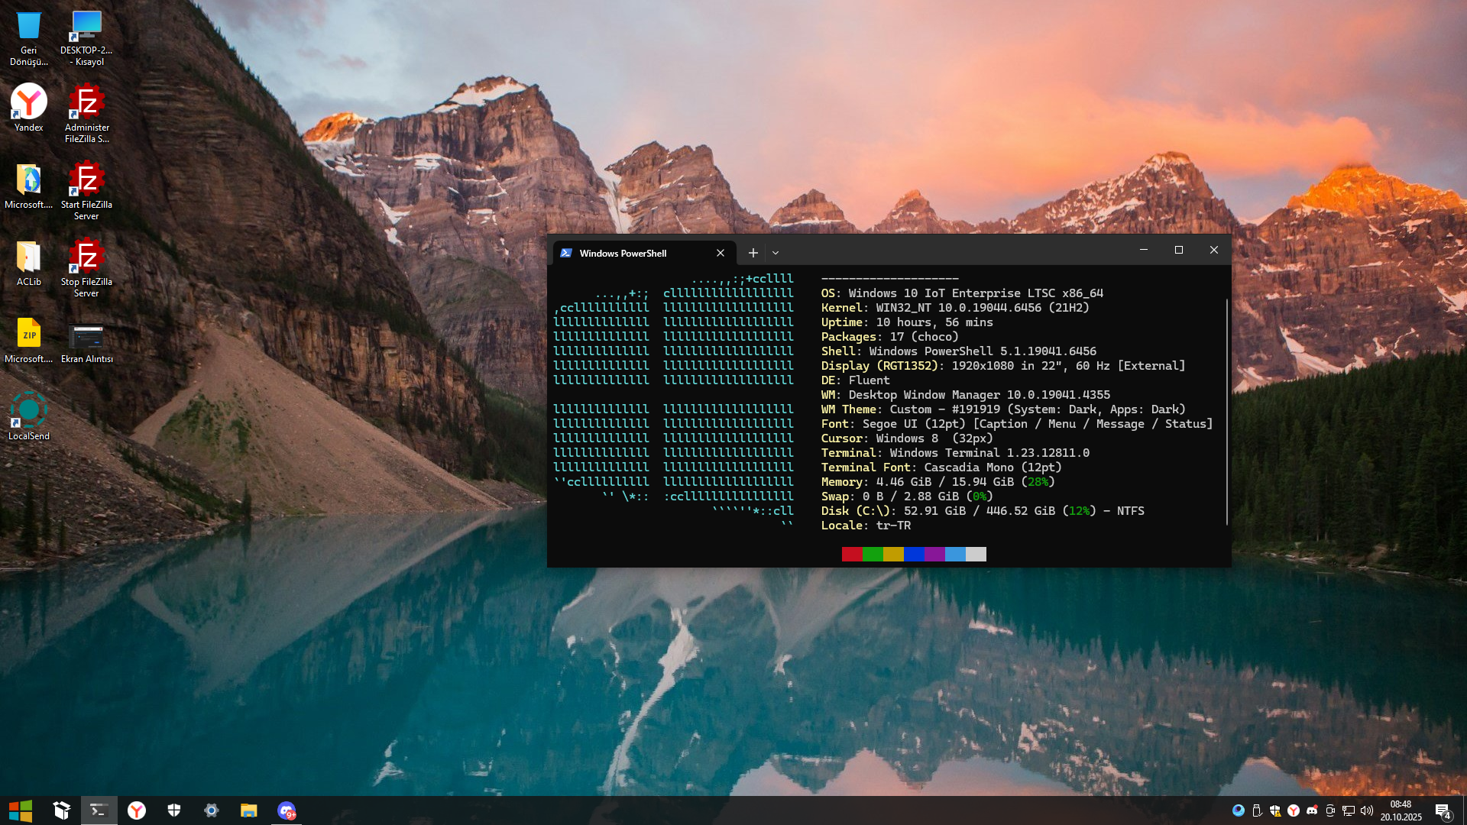The height and width of the screenshot is (825, 1467).
Task: Select the LocalSend desktop shortcut
Action: pos(29,416)
